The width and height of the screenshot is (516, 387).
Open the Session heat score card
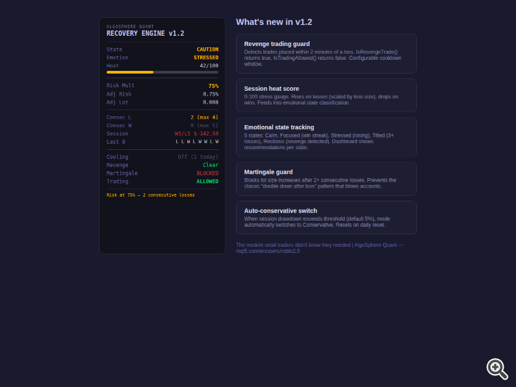point(326,96)
